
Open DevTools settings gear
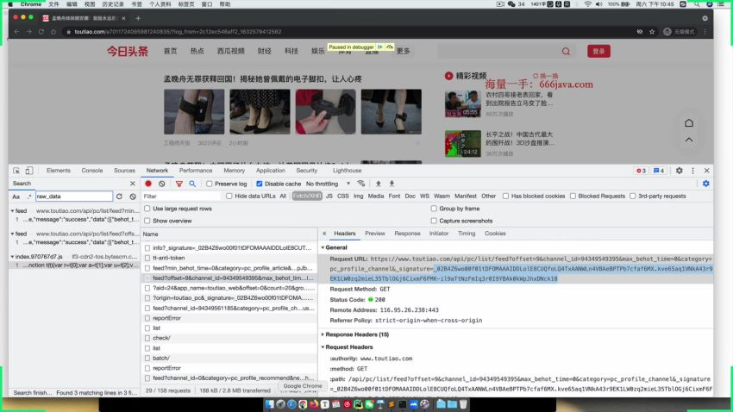pyautogui.click(x=679, y=171)
